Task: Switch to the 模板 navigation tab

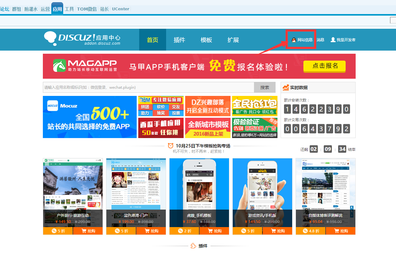Action: 206,40
